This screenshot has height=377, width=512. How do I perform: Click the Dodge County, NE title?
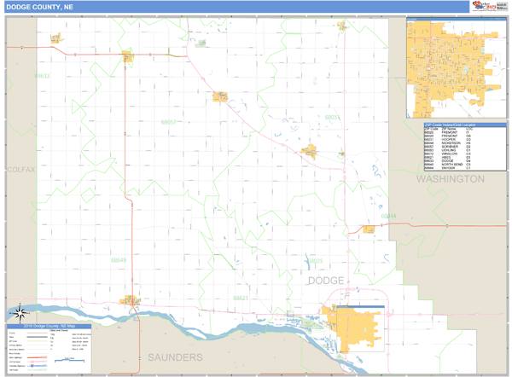(x=40, y=7)
